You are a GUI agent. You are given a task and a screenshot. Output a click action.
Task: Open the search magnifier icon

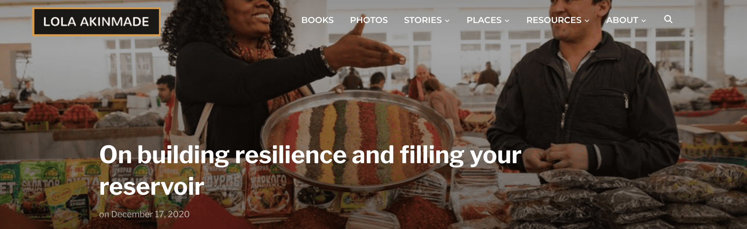[x=668, y=19]
